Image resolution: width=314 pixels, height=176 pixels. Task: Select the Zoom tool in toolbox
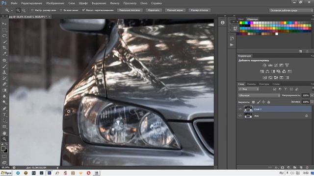click(4, 139)
